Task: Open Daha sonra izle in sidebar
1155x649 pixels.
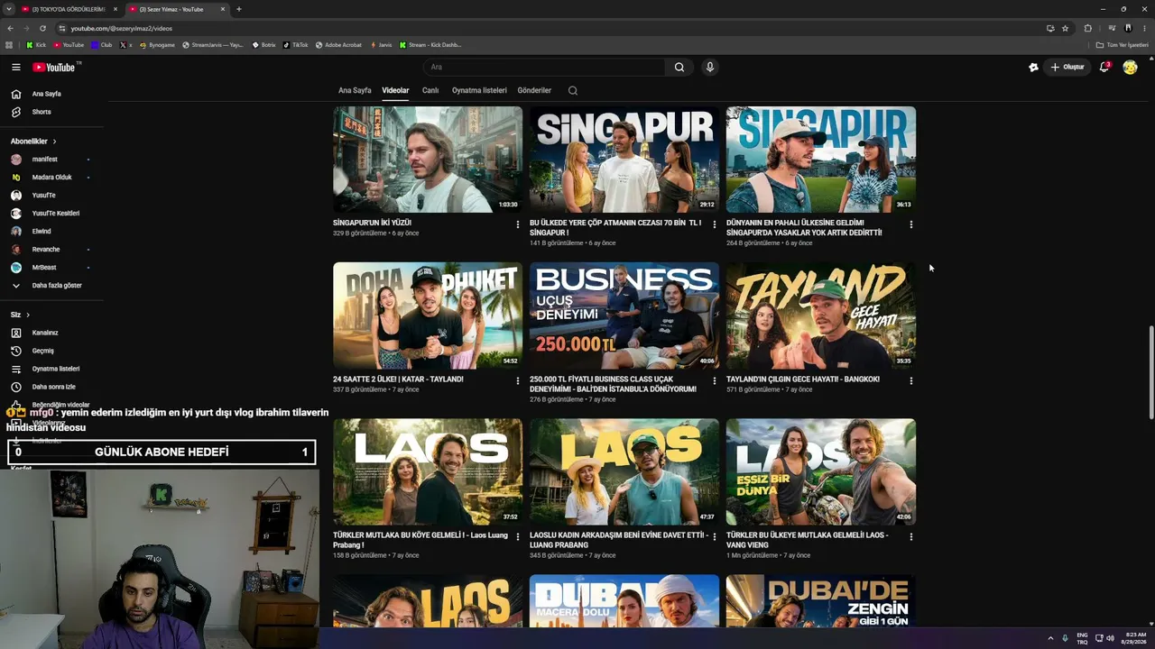Action: pyautogui.click(x=52, y=387)
